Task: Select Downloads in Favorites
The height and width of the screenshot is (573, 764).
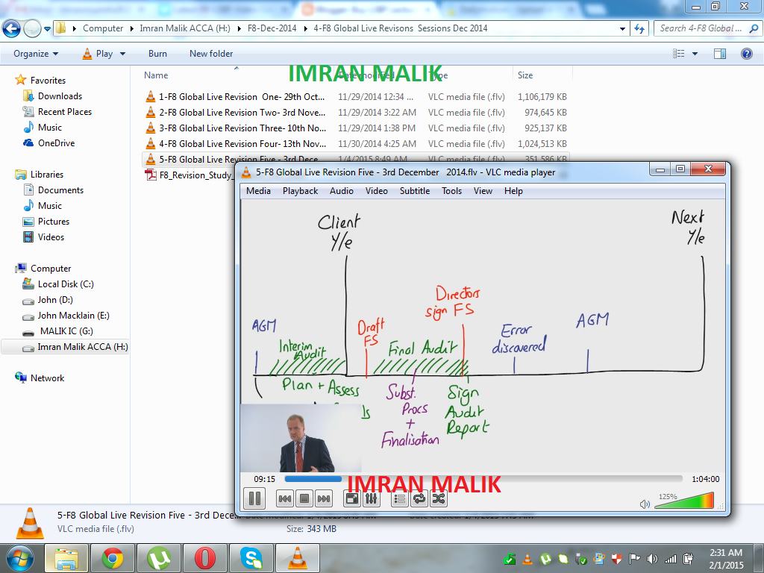Action: coord(60,96)
